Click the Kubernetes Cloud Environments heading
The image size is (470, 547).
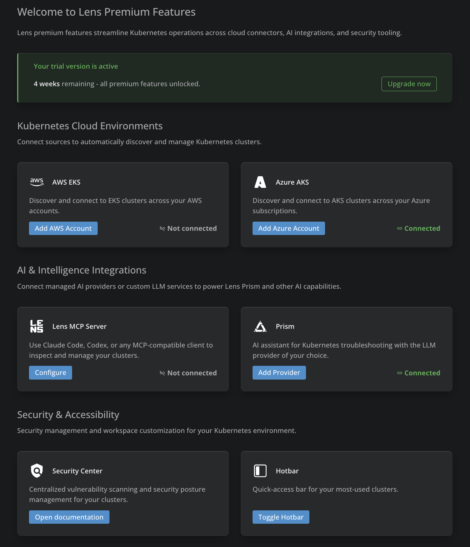(90, 126)
